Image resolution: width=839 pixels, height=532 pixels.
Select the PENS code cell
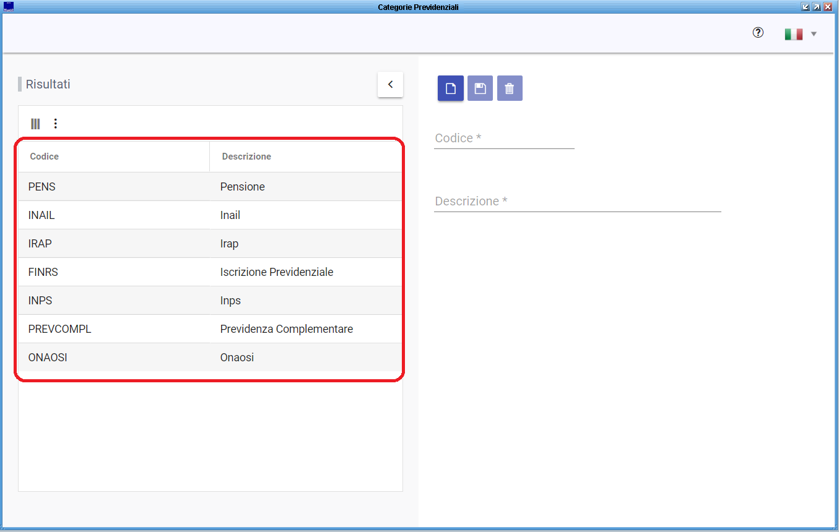pyautogui.click(x=114, y=187)
